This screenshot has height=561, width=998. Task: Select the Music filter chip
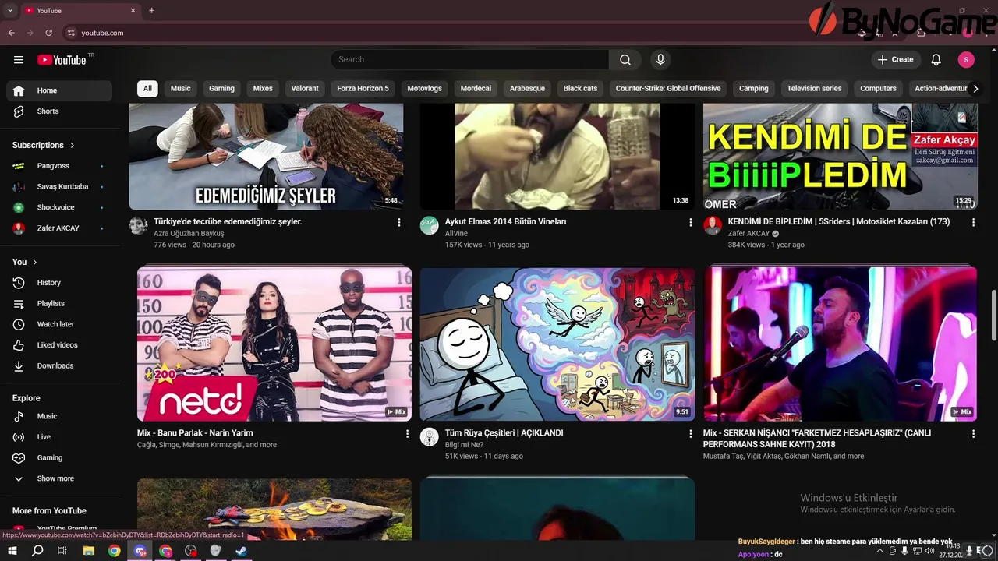pyautogui.click(x=181, y=89)
